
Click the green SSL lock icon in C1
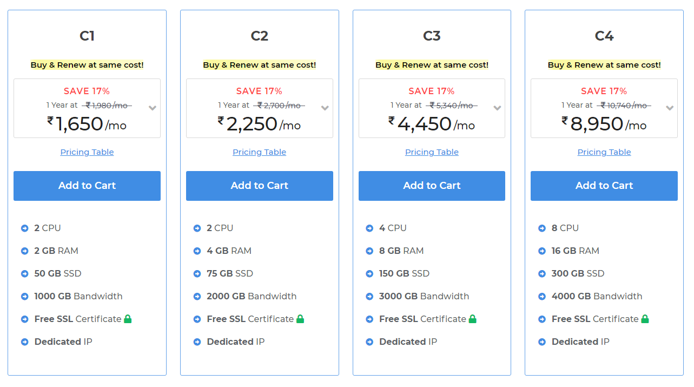click(x=128, y=319)
